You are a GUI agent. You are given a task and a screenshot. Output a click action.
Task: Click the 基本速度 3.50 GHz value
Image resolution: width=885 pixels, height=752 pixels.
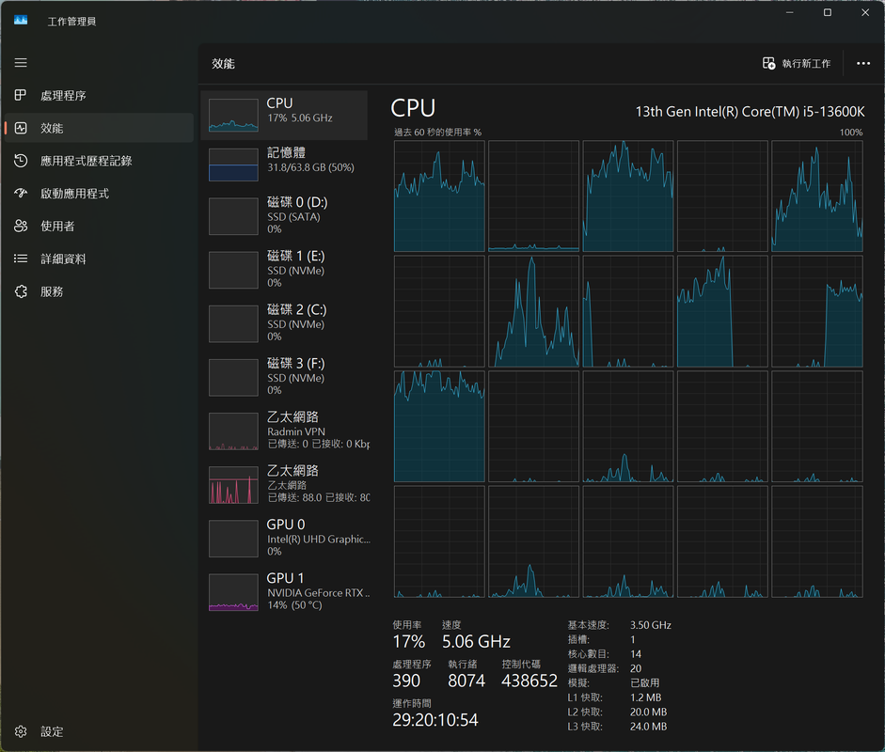(x=650, y=625)
